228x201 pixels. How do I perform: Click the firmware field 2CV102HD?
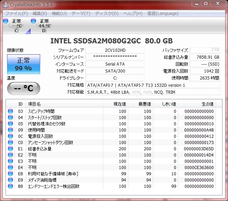[x=115, y=50]
